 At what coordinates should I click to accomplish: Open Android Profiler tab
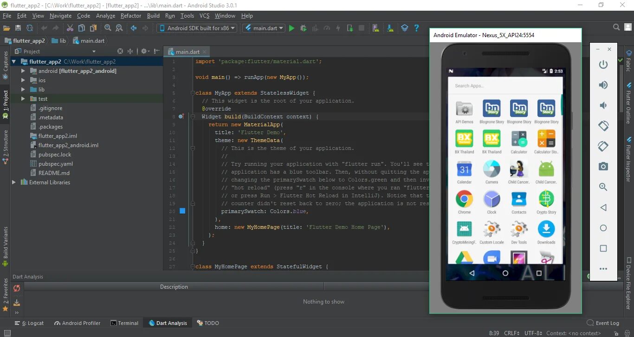pyautogui.click(x=77, y=323)
